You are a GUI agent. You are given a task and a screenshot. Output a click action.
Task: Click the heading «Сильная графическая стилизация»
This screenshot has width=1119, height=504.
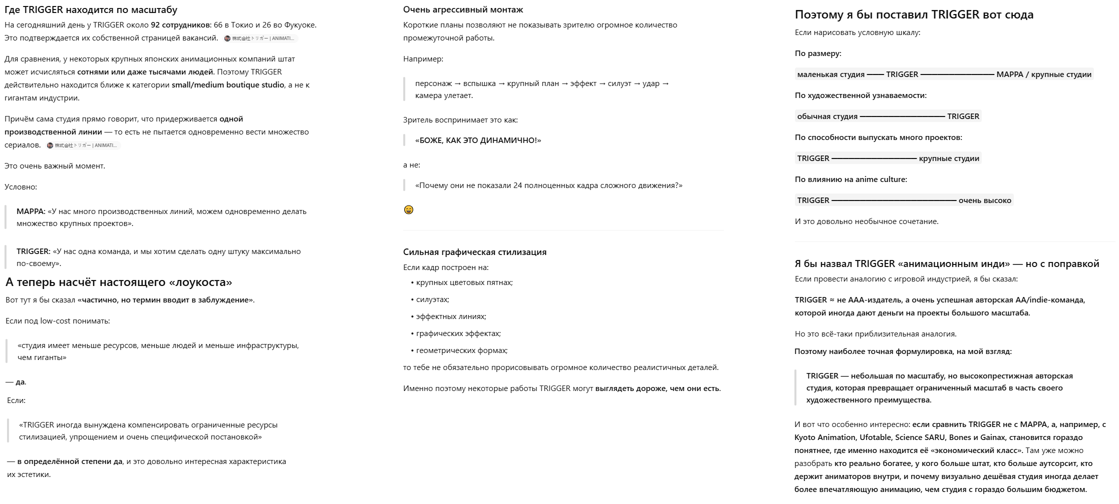(475, 252)
